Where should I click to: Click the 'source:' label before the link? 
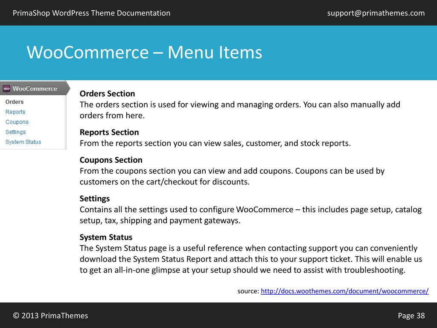(x=248, y=291)
